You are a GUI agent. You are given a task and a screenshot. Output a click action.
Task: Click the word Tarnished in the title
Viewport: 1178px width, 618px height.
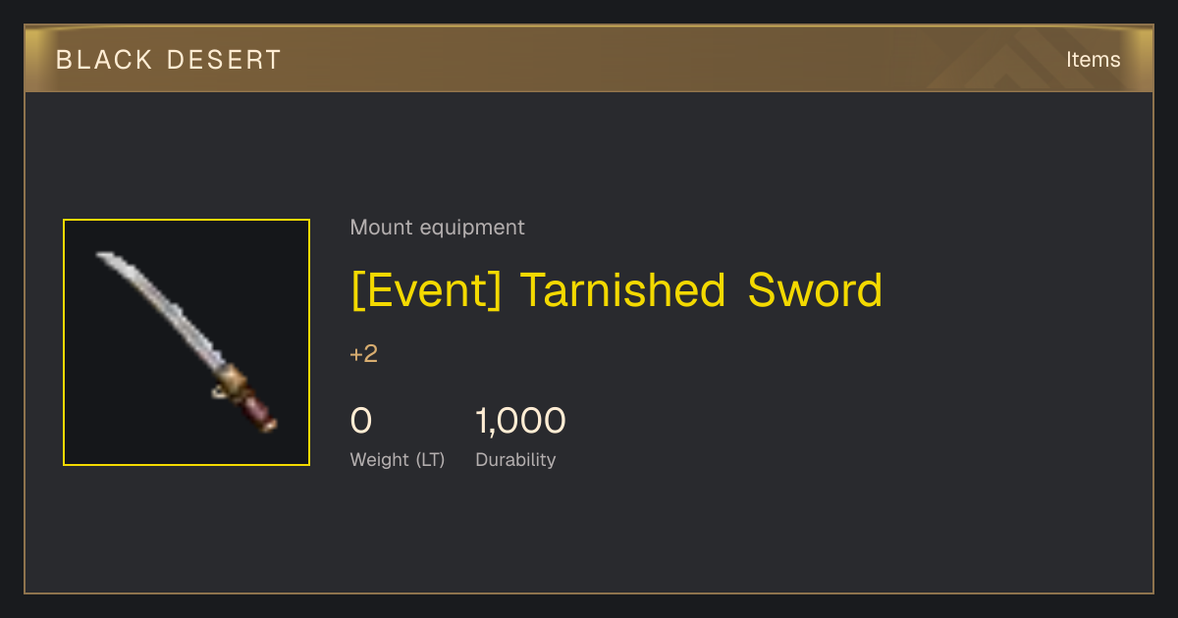pyautogui.click(x=622, y=290)
